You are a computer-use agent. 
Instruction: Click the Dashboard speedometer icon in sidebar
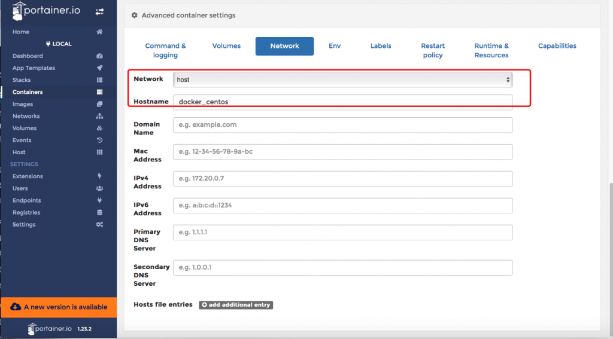point(99,56)
